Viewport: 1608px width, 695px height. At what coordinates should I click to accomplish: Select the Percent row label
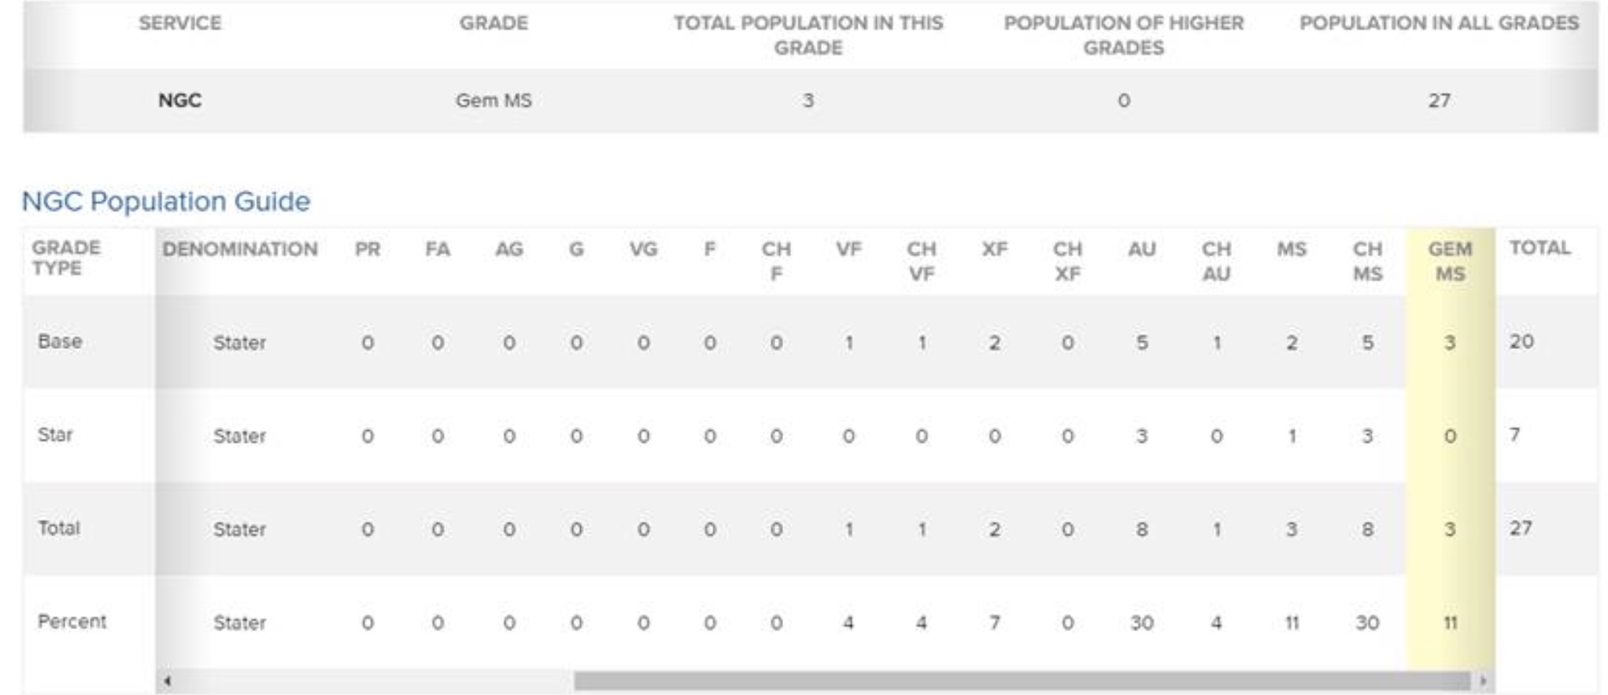(x=72, y=621)
